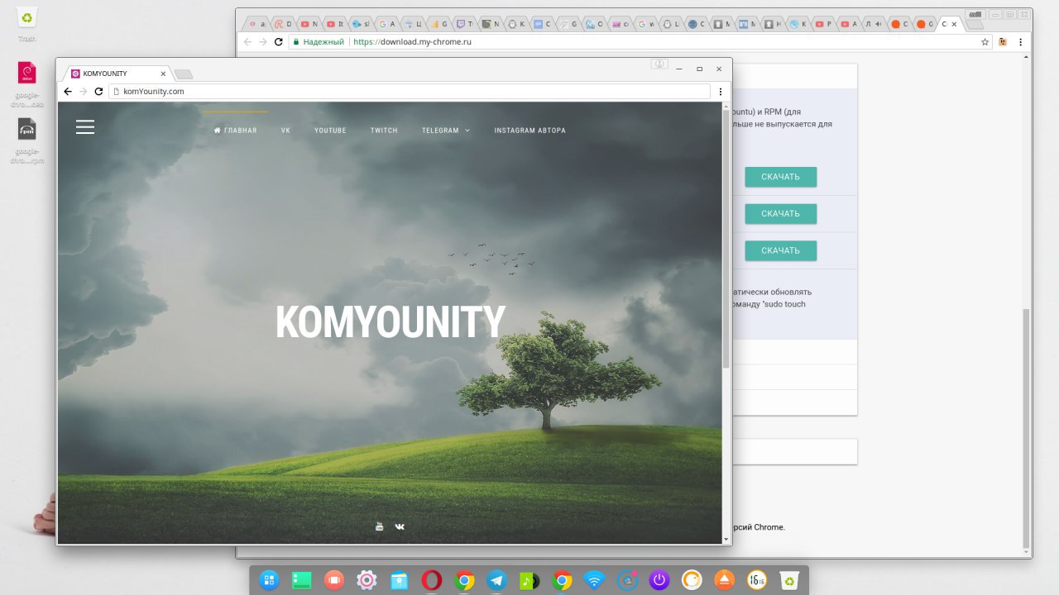Screen dimensions: 1059x595
Task: Click the topmost СКАЧАТЬ button
Action: coord(780,177)
